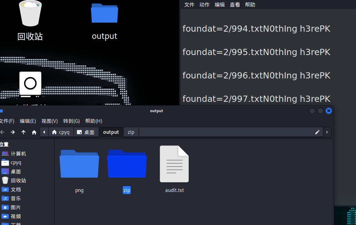Click the 桌面 path bar button
Image resolution: width=356 pixels, height=225 pixels.
[86, 132]
